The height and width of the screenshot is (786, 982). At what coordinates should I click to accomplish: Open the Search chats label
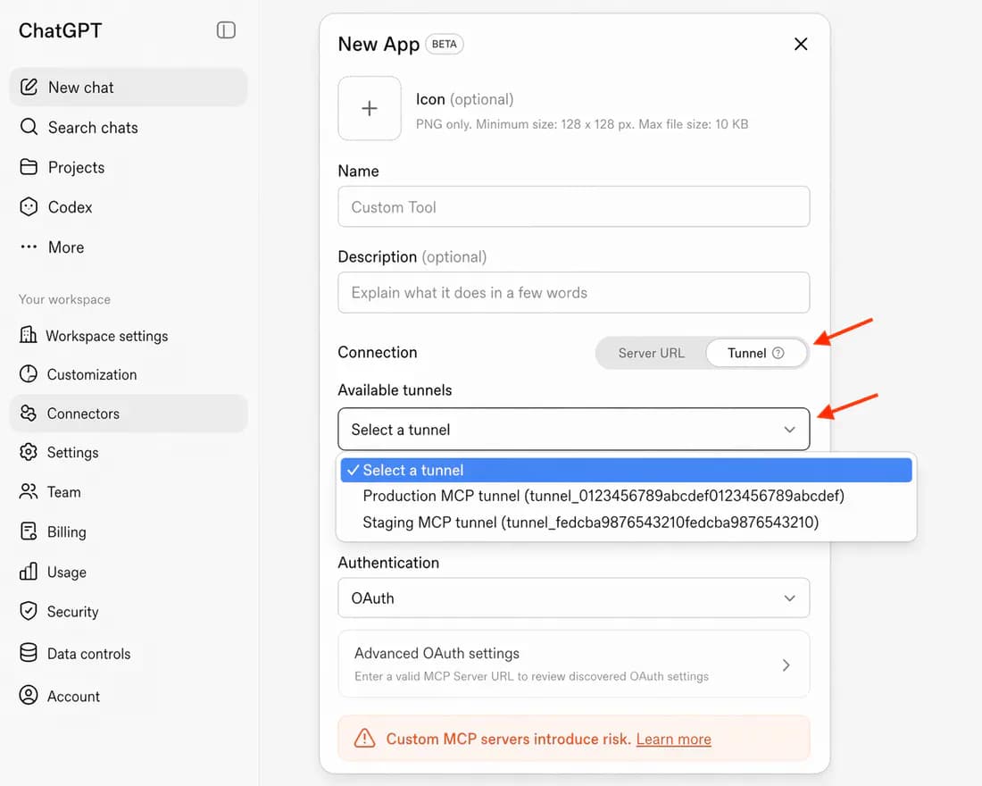(x=93, y=127)
